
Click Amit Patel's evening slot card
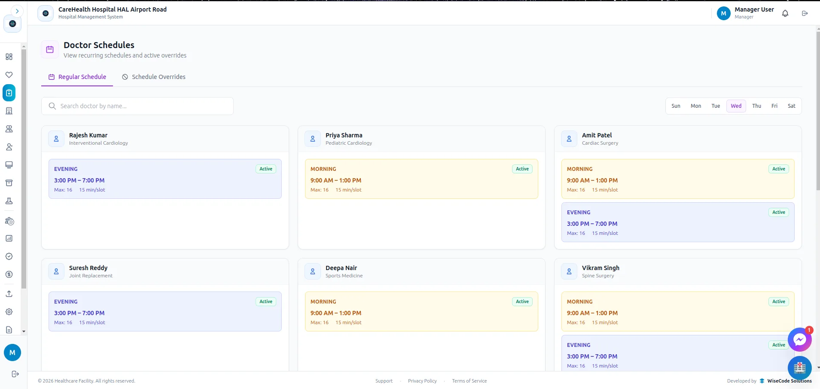pos(678,222)
